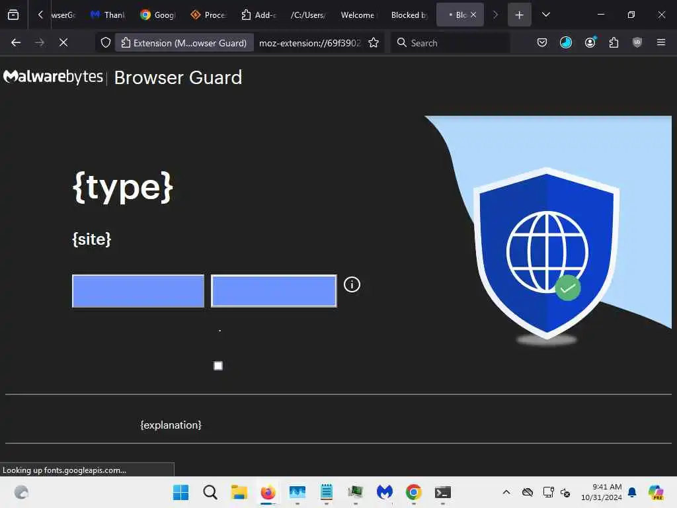Open tracking protection shield icon
Image resolution: width=677 pixels, height=508 pixels.
(106, 42)
